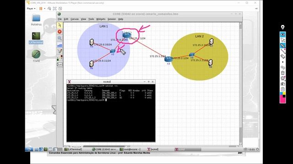The height and width of the screenshot is (164, 293).
Task: Expand the power options arrow beside pause
Action: coord(45,9)
